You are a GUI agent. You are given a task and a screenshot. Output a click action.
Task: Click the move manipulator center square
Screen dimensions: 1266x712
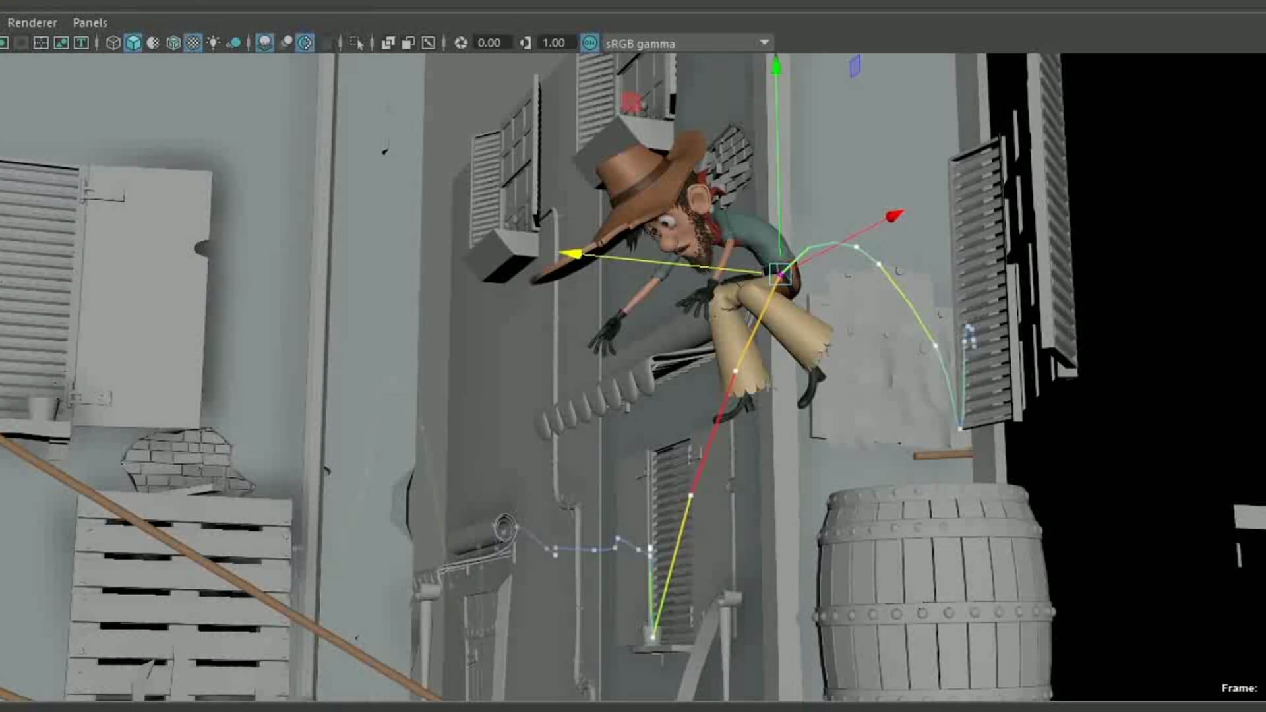pyautogui.click(x=780, y=274)
